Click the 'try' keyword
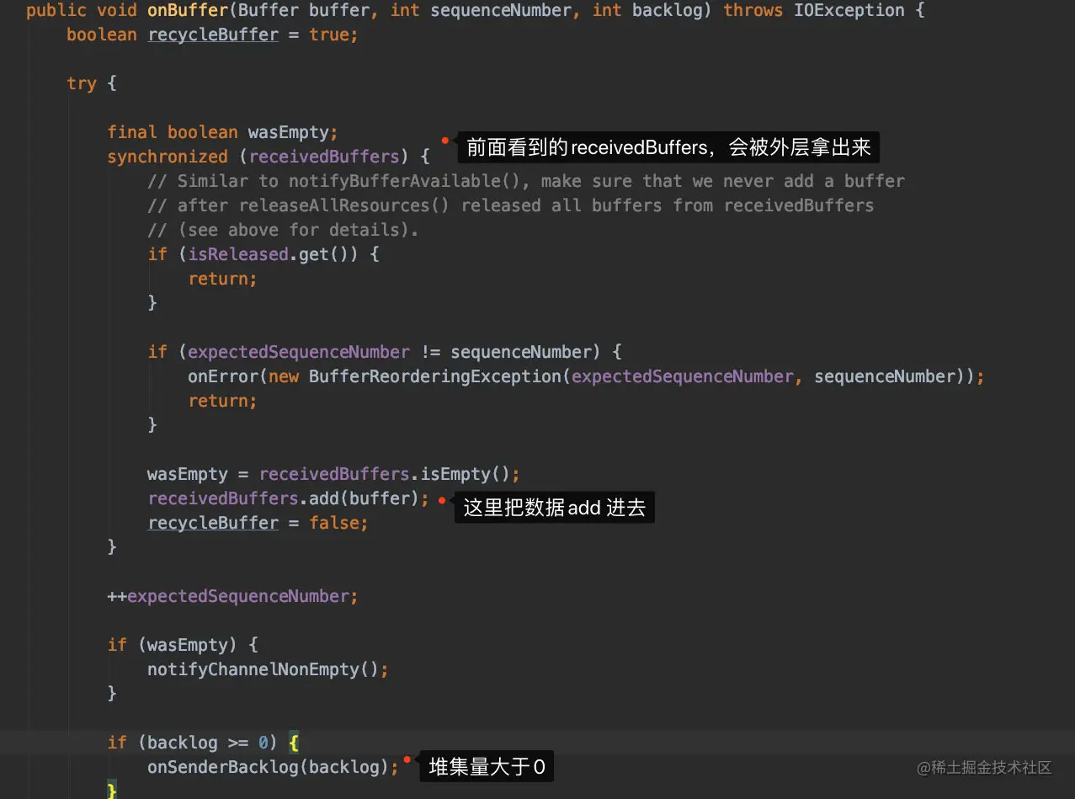 coord(82,83)
